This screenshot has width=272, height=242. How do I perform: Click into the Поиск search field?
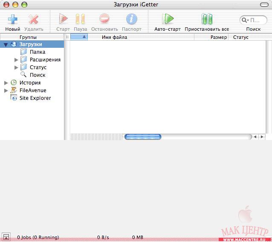253,20
